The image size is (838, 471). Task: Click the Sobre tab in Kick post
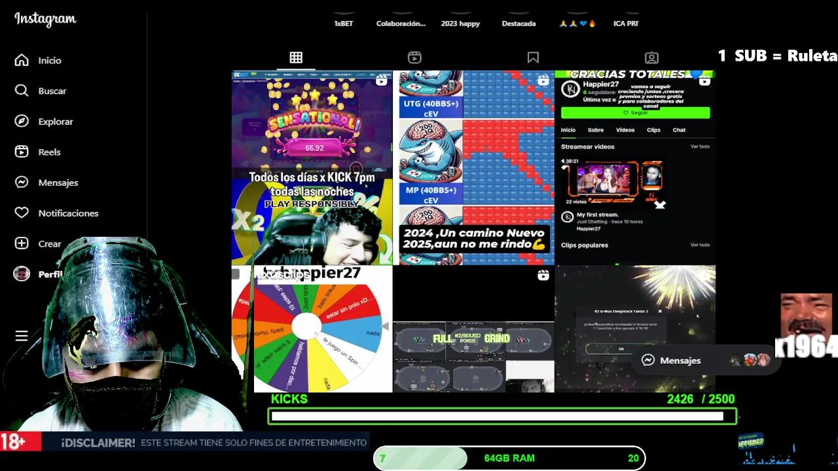pyautogui.click(x=596, y=130)
